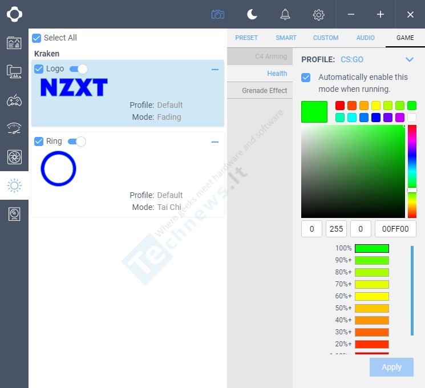Uncheck the Logo checkbox

pos(39,69)
